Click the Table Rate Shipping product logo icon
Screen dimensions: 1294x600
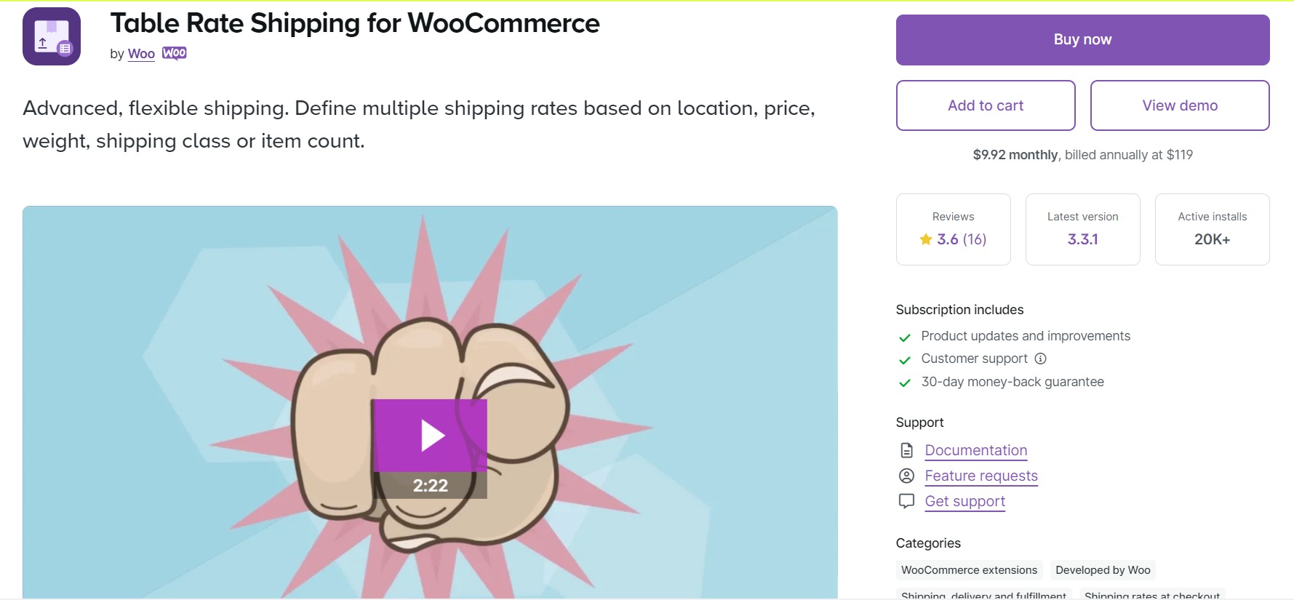51,36
